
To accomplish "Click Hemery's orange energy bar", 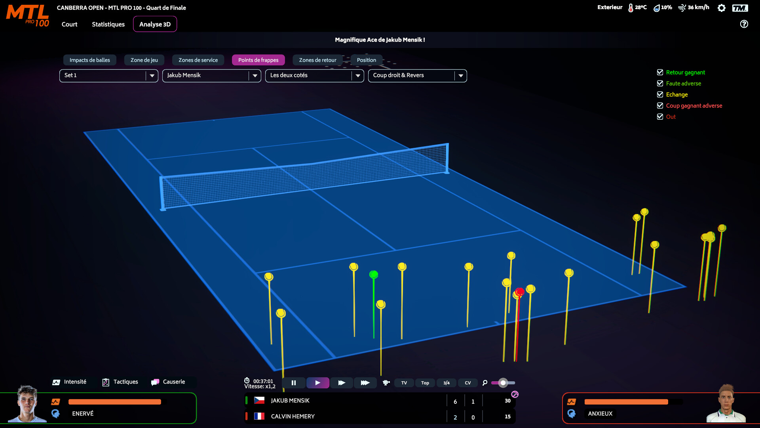I will (x=626, y=402).
